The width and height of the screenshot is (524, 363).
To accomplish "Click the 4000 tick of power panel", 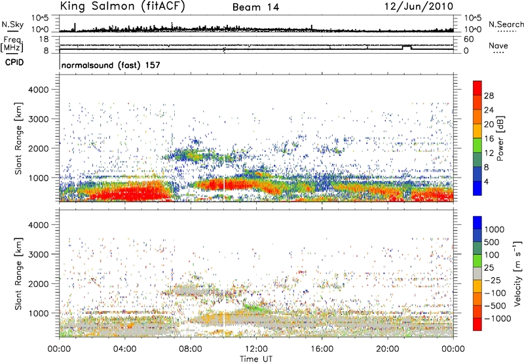I will 38,90.
